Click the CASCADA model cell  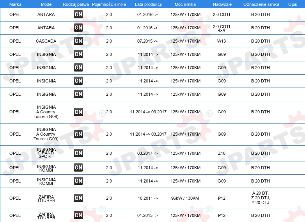click(x=46, y=41)
